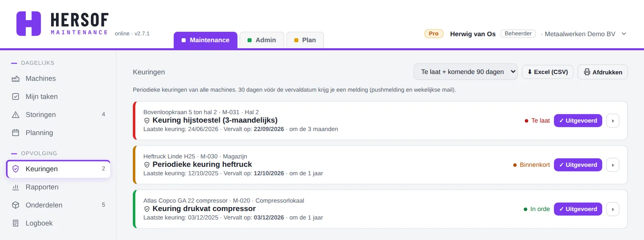Switch to the Plan tab
Image resolution: width=644 pixels, height=240 pixels.
[x=305, y=40]
